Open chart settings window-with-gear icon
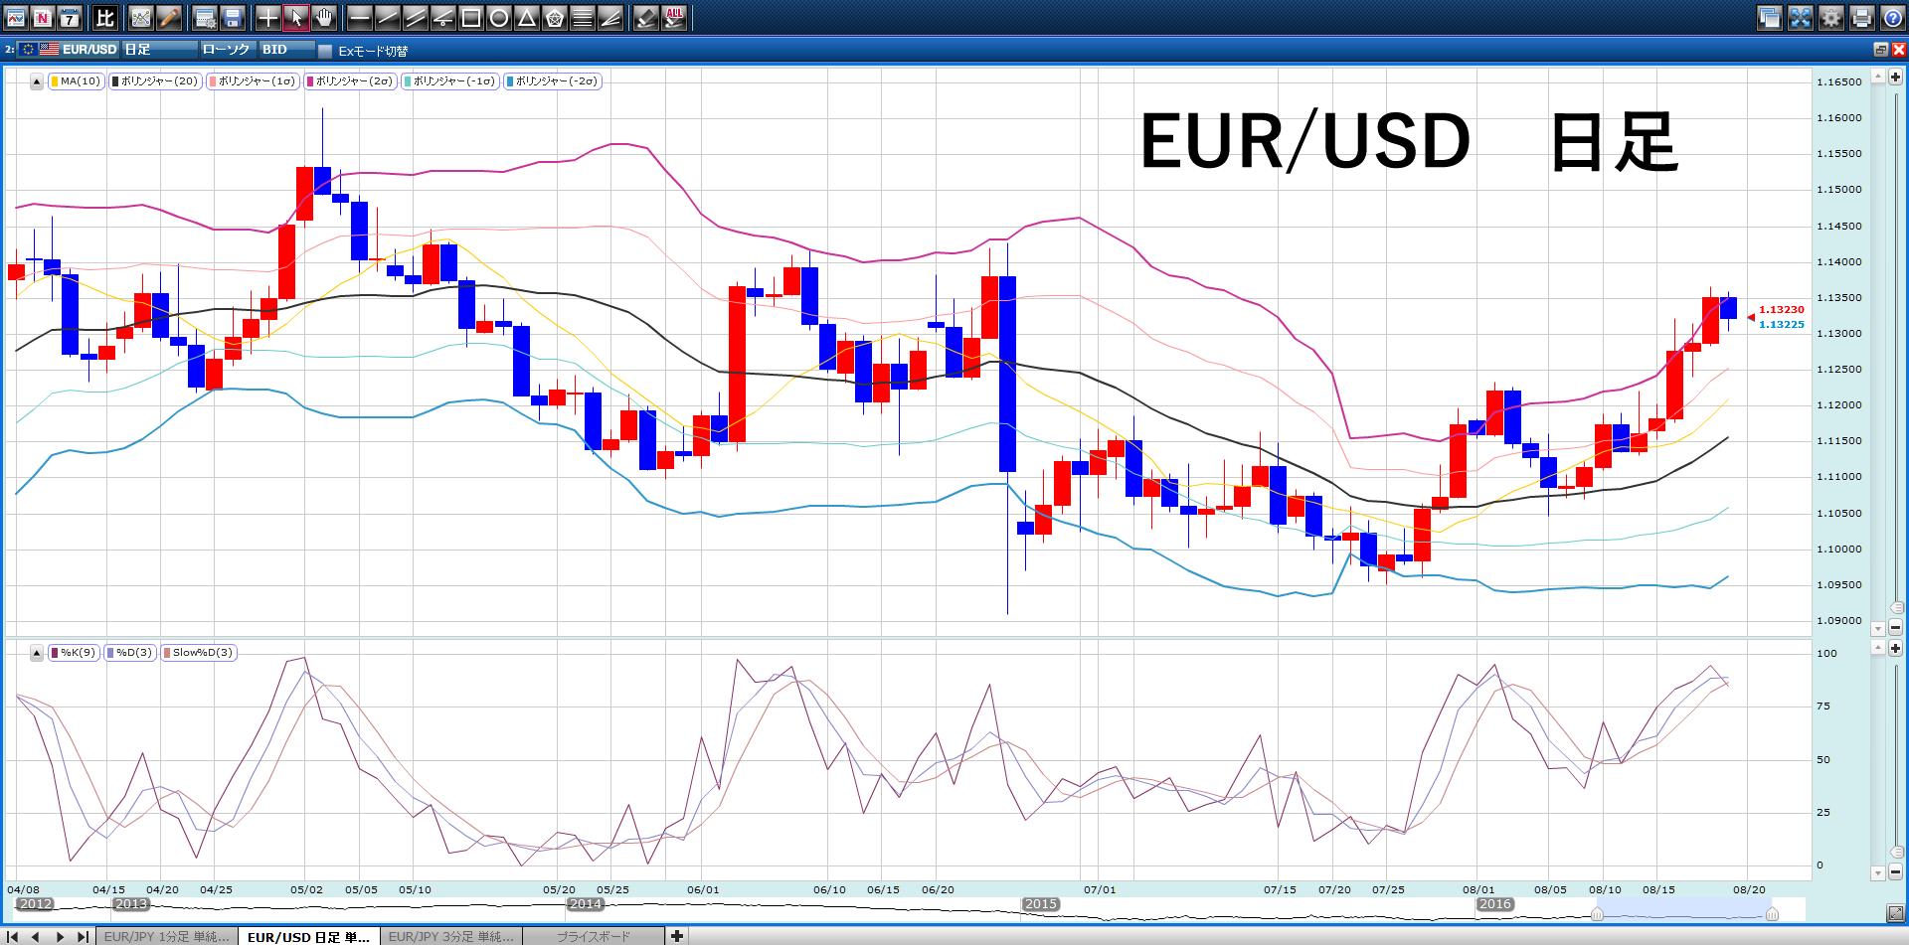This screenshot has width=1909, height=945. [x=205, y=17]
